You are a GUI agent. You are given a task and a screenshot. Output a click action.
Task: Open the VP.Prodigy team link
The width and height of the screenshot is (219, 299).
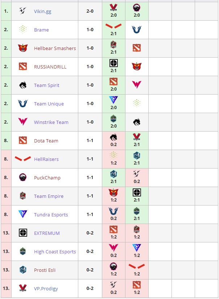[46, 288]
